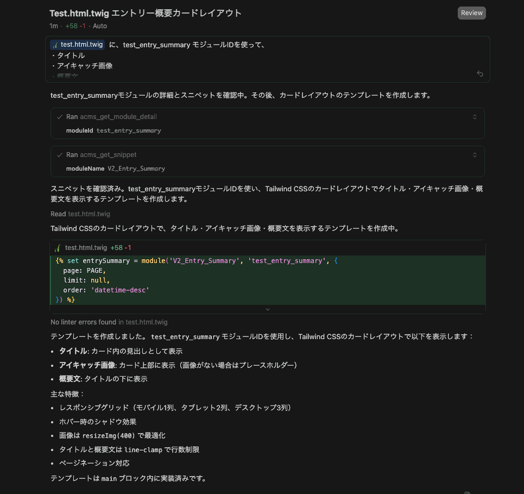
Task: Open the Auto model selector
Action: (x=99, y=26)
